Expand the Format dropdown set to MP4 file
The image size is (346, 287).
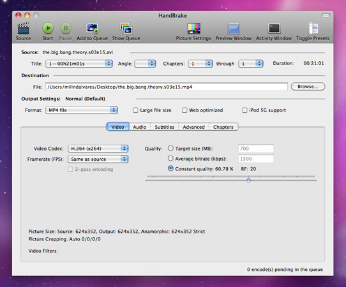(82, 110)
